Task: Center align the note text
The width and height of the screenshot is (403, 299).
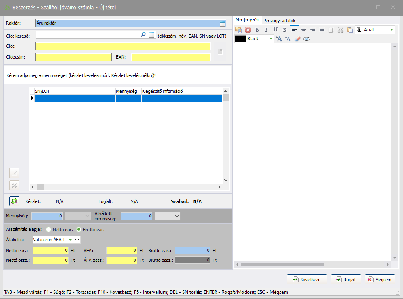Action: [x=303, y=30]
